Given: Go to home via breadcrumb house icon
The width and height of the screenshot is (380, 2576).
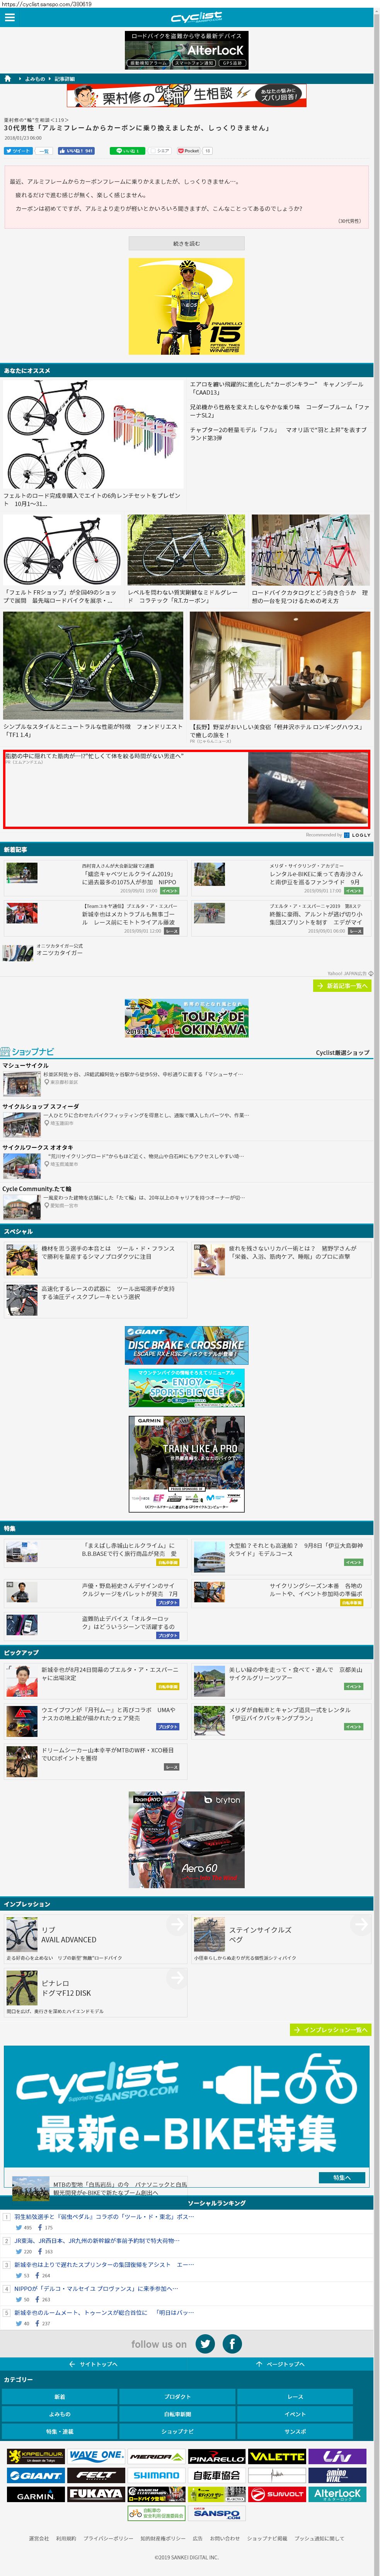Looking at the screenshot, I should [8, 78].
